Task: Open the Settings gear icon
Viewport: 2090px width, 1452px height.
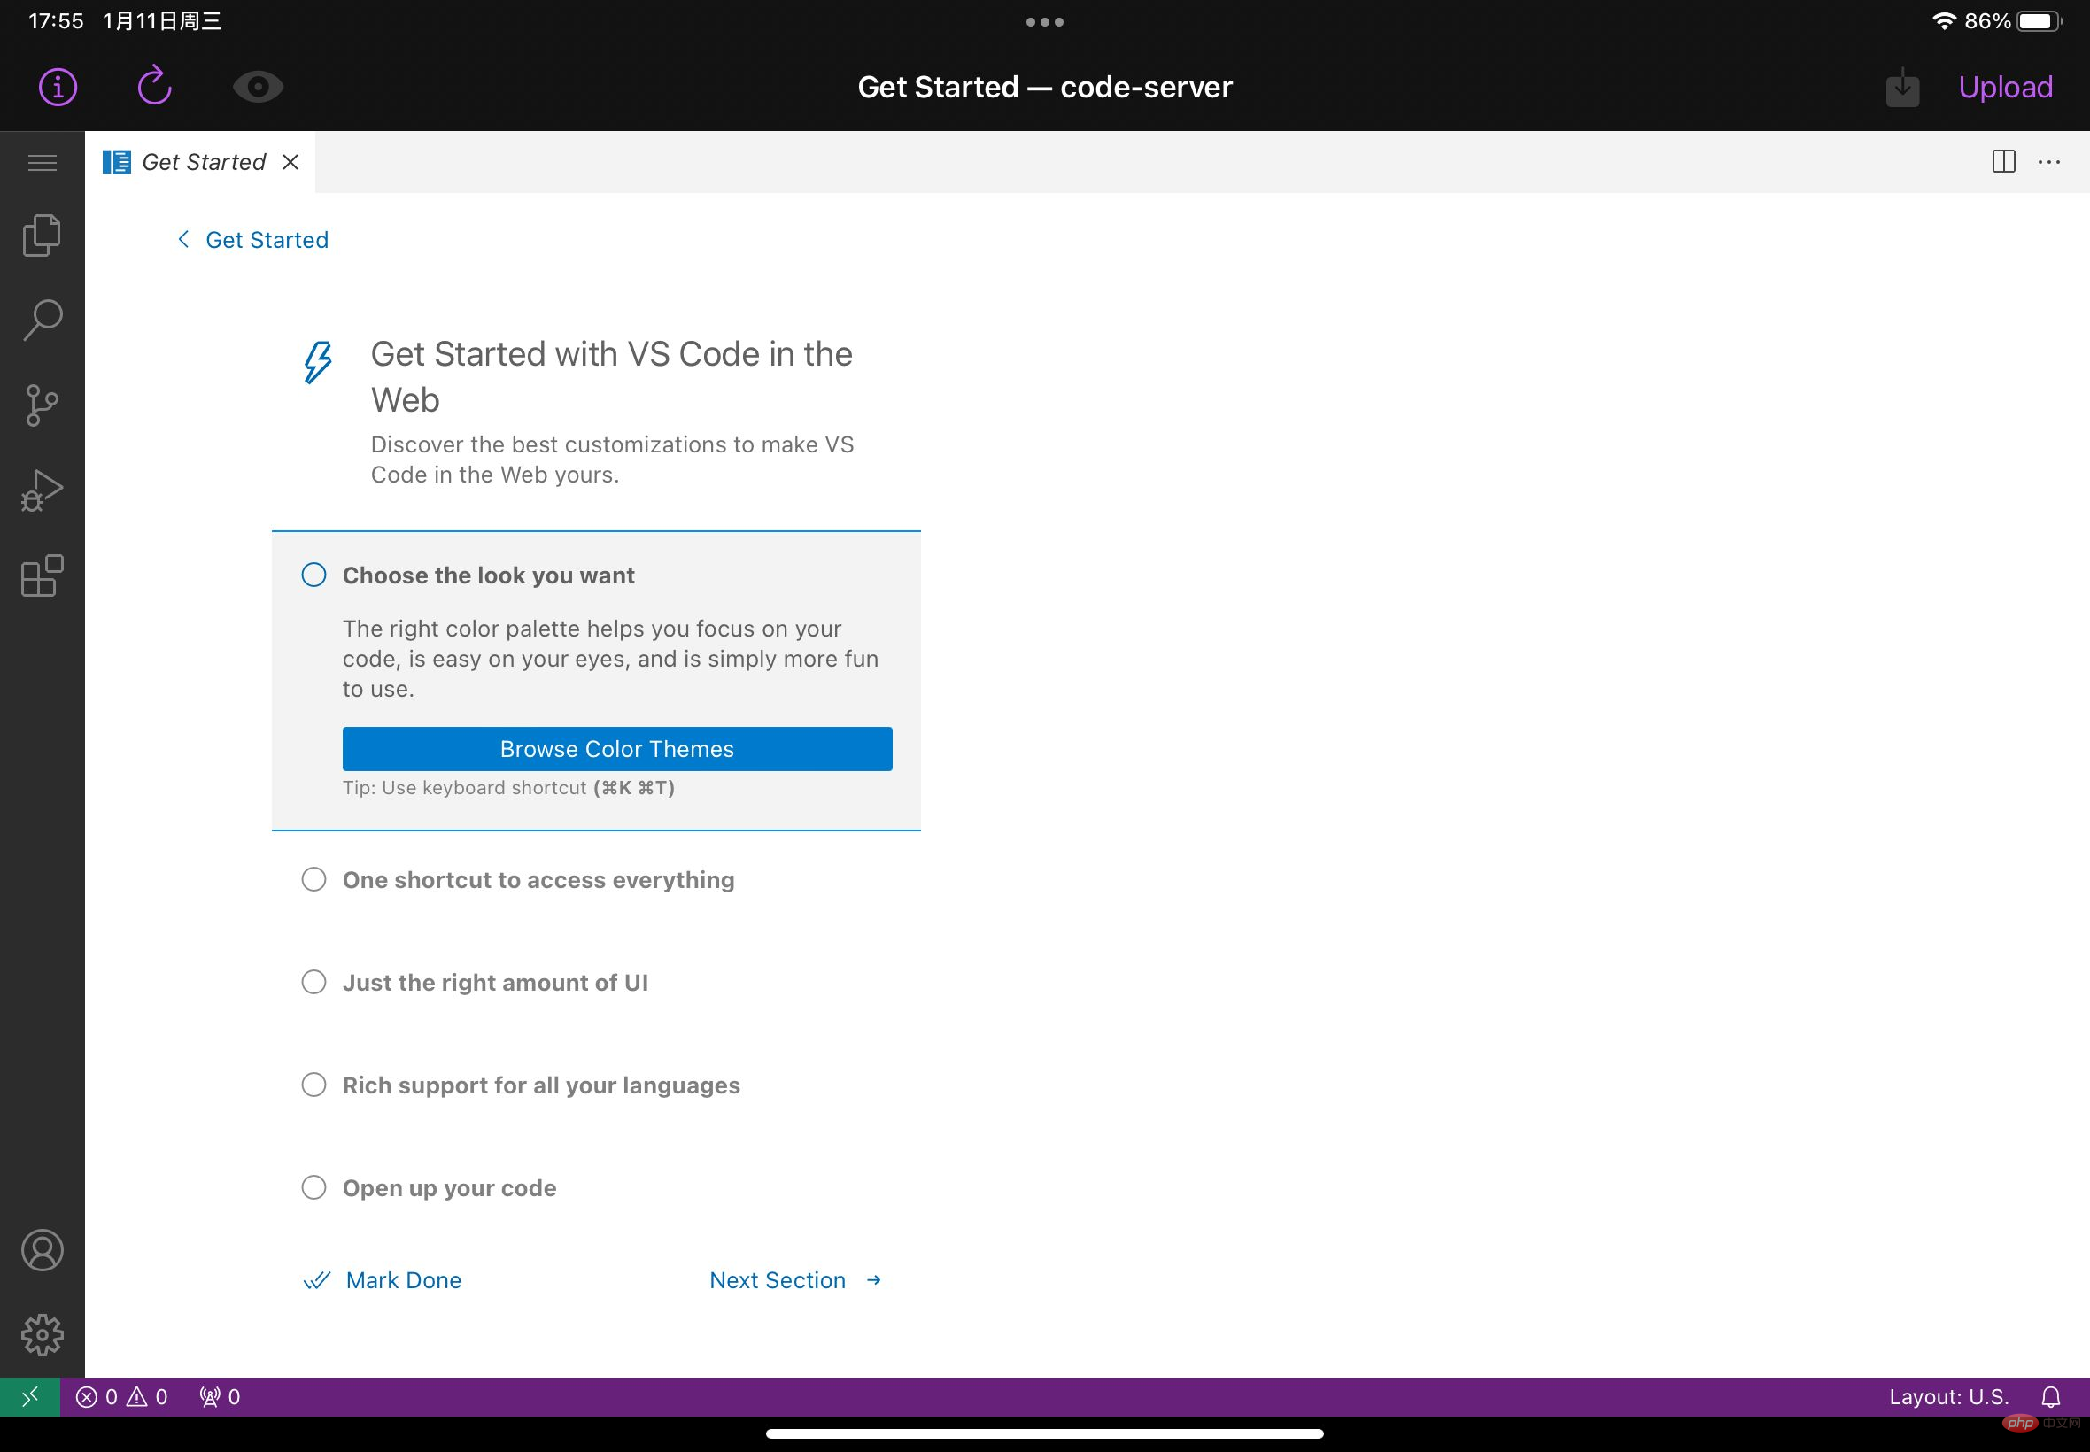Action: pyautogui.click(x=42, y=1334)
